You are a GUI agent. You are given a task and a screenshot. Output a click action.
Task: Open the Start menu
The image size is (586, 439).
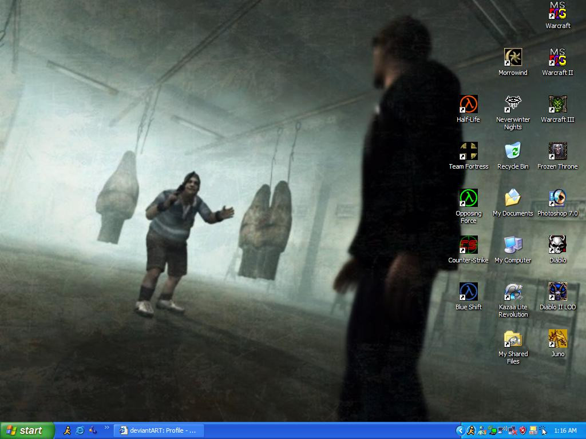pyautogui.click(x=27, y=430)
